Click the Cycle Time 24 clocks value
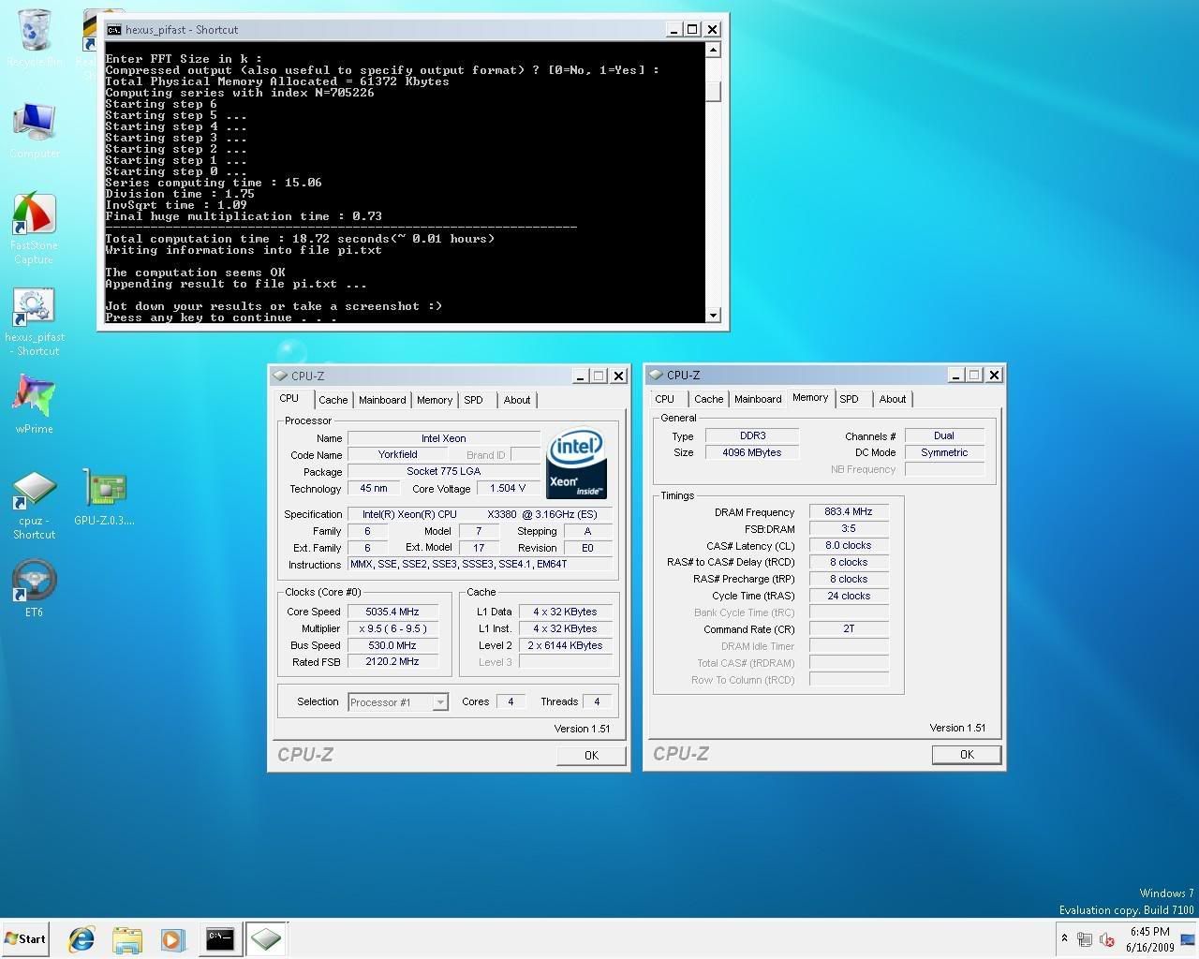 [849, 596]
